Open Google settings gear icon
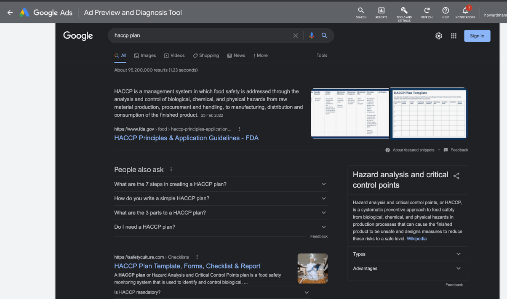This screenshot has height=299, width=507. (x=439, y=36)
